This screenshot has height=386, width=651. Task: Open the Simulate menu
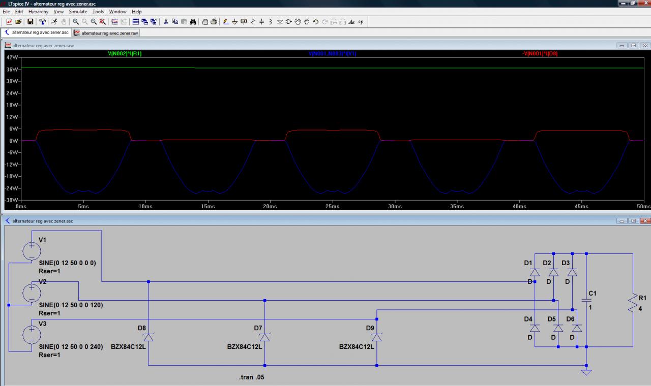click(x=78, y=12)
